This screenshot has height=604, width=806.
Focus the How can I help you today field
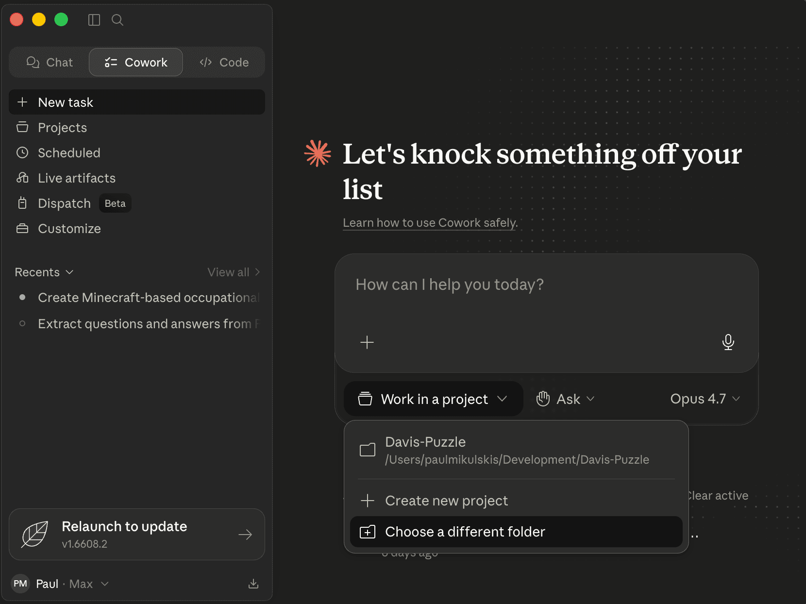click(547, 285)
